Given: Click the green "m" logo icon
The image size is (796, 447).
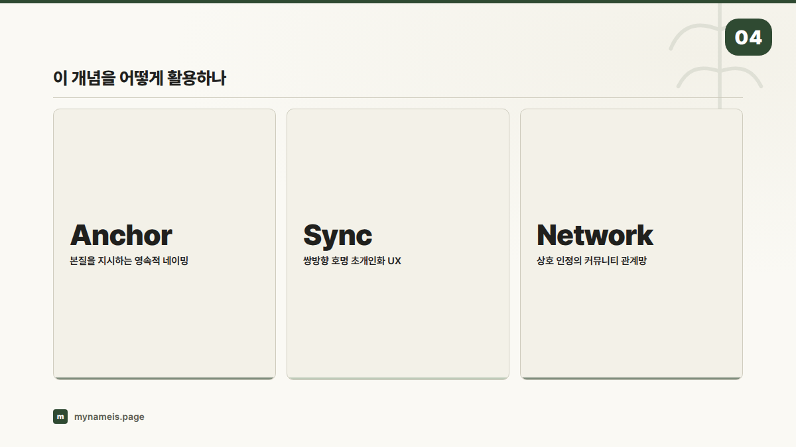Looking at the screenshot, I should 60,417.
